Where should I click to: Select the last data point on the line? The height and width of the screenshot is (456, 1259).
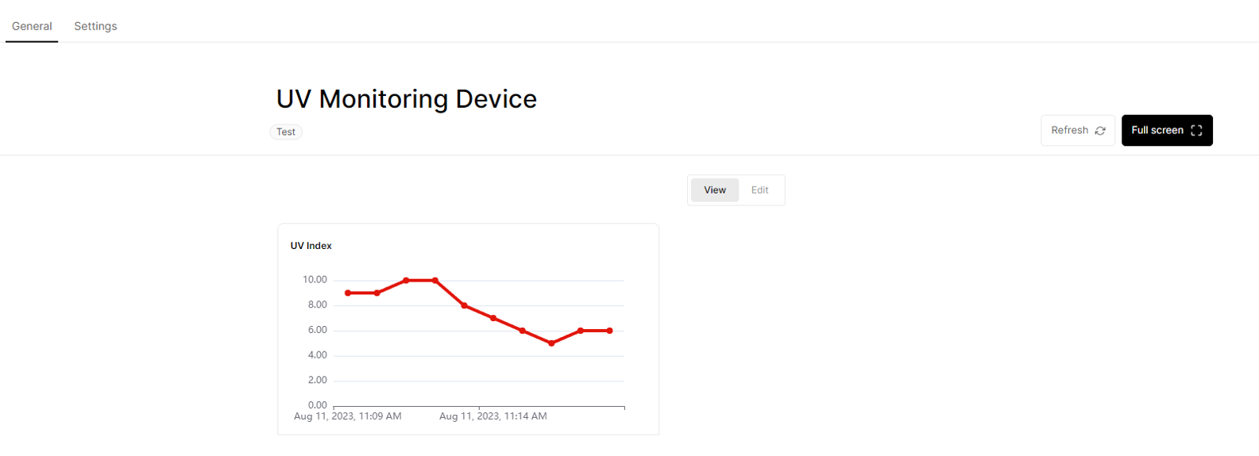click(x=610, y=331)
